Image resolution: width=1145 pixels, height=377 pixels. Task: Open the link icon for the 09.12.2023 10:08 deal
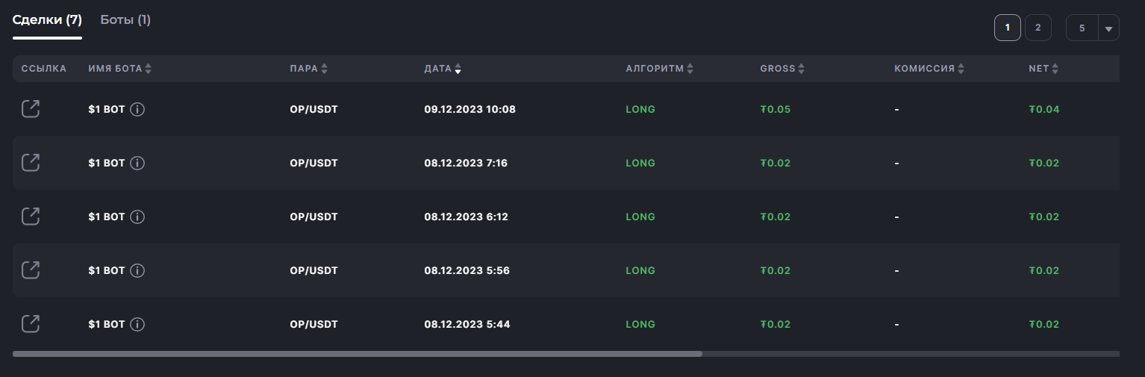click(31, 109)
